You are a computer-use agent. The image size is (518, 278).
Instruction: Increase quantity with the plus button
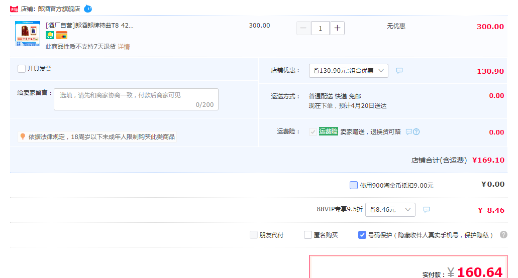[337, 28]
